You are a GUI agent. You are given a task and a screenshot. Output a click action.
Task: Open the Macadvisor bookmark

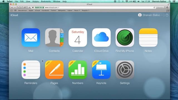click(23, 11)
